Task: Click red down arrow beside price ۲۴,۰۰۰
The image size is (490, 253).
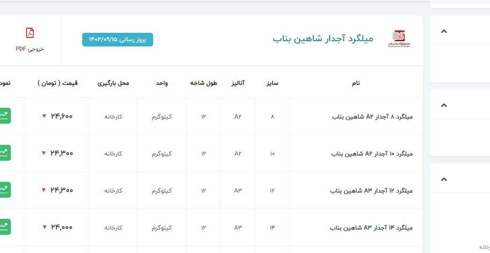Action: coord(44,227)
